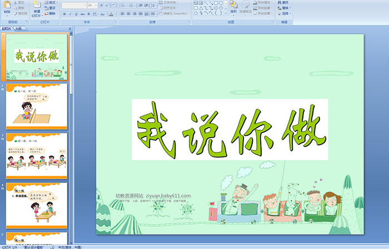Click the title text 我说你做 on slide
This screenshot has height=249, width=389.
(230, 130)
